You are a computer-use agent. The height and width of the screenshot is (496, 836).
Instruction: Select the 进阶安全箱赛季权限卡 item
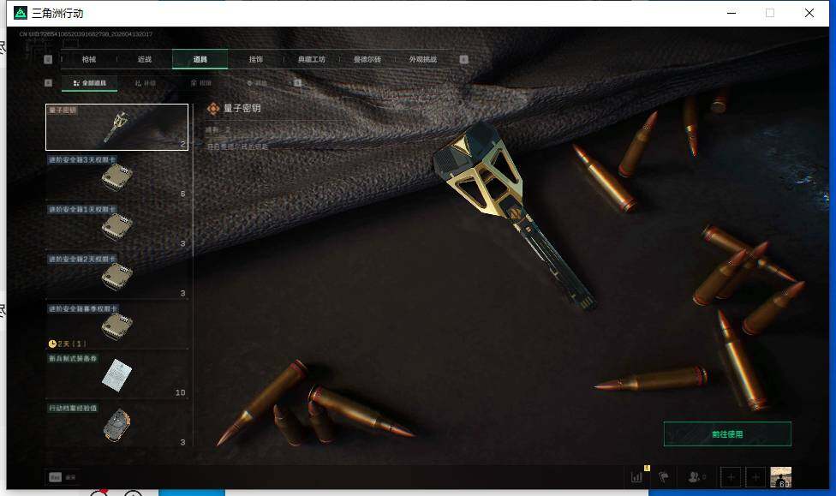(x=116, y=326)
